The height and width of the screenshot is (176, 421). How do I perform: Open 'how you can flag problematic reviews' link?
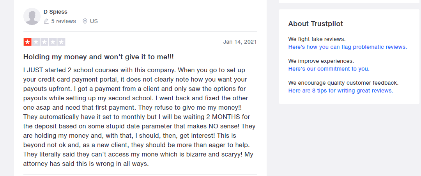point(347,47)
